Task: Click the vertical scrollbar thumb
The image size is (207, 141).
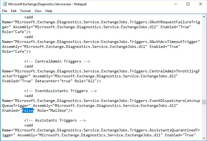Action: click(x=204, y=102)
